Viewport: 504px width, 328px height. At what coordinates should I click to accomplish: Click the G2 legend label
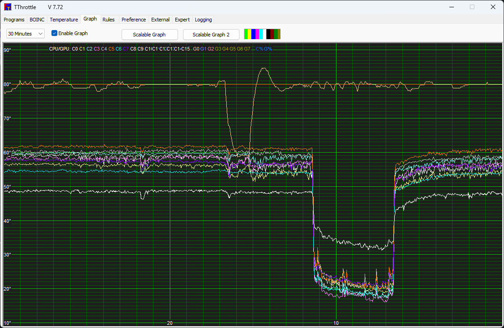[211, 49]
